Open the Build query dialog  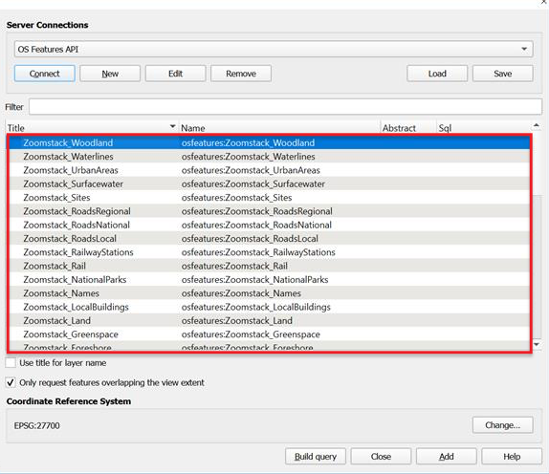(316, 457)
